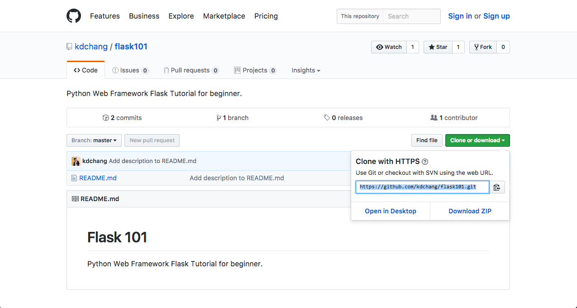The height and width of the screenshot is (308, 577).
Task: Open the Pull requests tab
Action: 191,70
